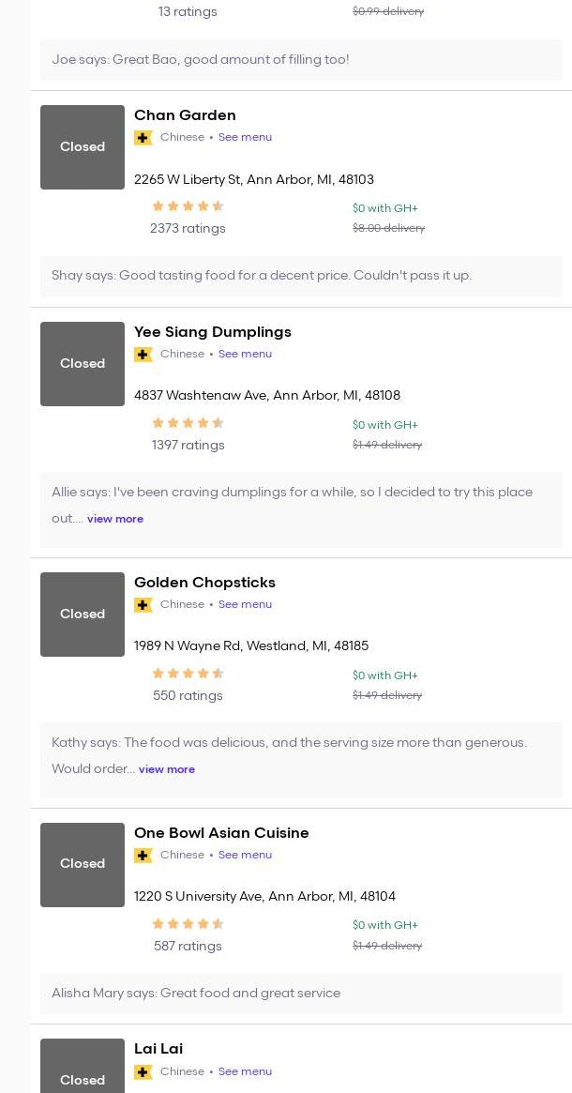This screenshot has width=572, height=1093.
Task: Click the star rating for Yee Siang Dumplings
Action: (188, 423)
